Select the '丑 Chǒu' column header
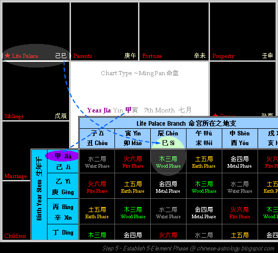 [x=97, y=143]
